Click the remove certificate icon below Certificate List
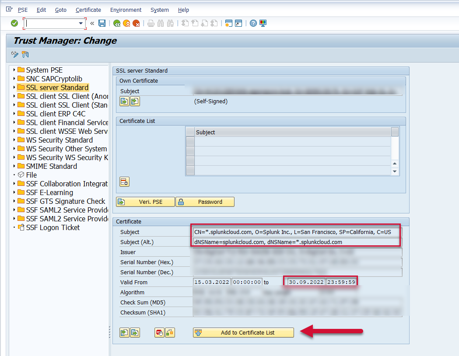 (124, 182)
